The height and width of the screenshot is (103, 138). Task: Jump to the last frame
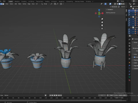tap(61, 95)
